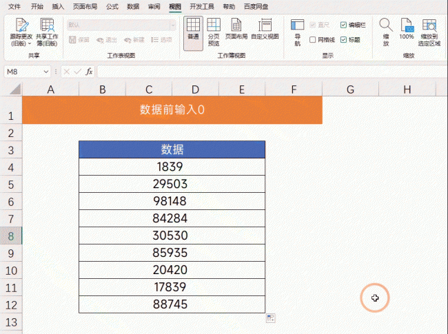448x334 pixels.
Task: Select the cell containing 30530
Action: coord(172,236)
